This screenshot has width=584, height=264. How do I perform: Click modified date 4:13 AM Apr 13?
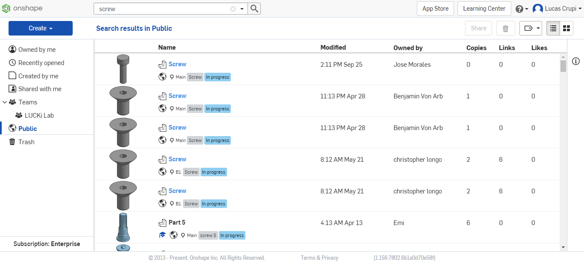point(341,222)
